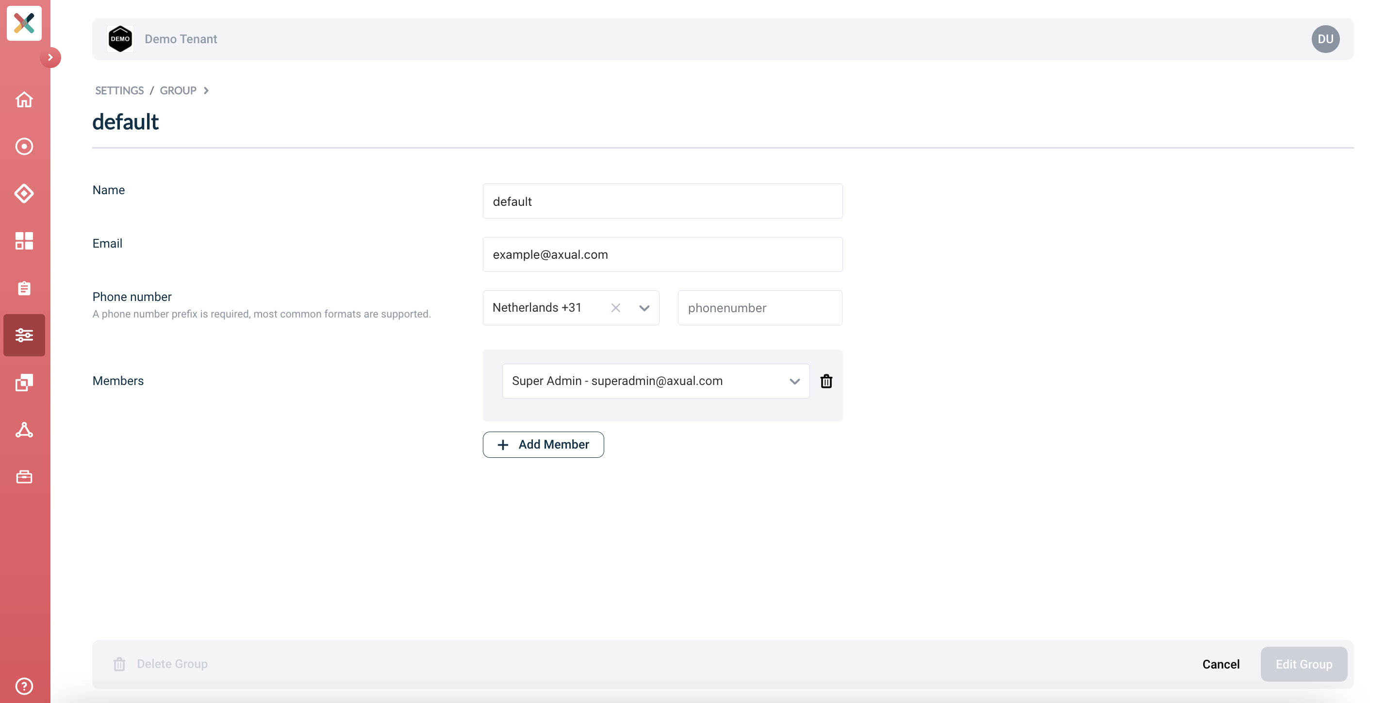Remove Super Admin member with trash icon

click(826, 381)
